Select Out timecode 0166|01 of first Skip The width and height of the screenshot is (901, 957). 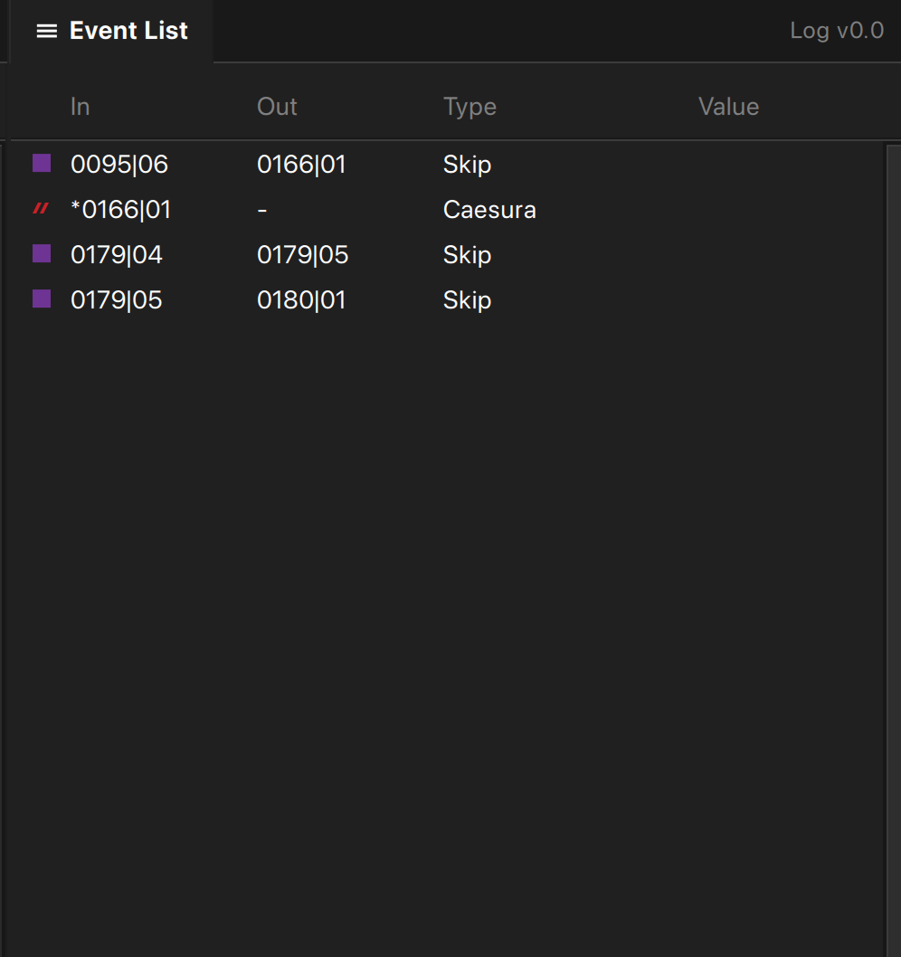click(x=301, y=165)
